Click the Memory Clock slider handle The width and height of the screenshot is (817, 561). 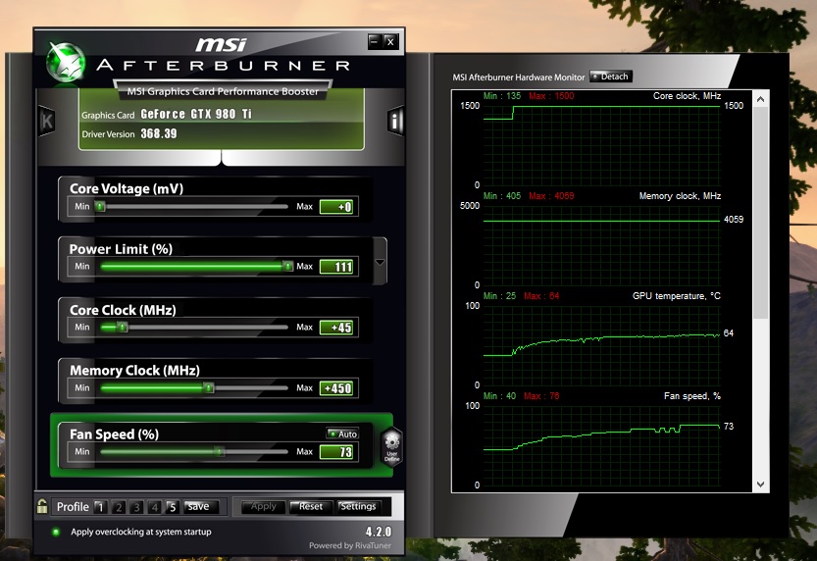pos(208,387)
